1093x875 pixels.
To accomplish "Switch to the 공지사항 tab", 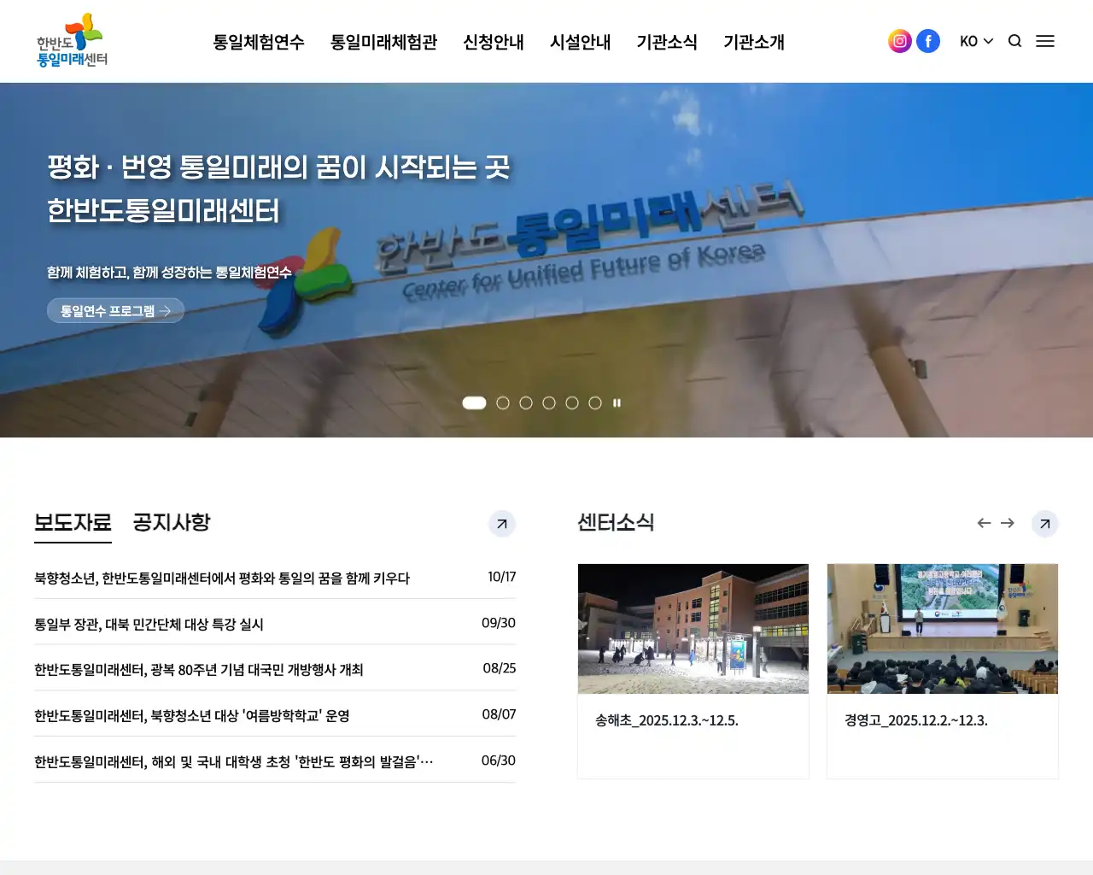I will (172, 522).
